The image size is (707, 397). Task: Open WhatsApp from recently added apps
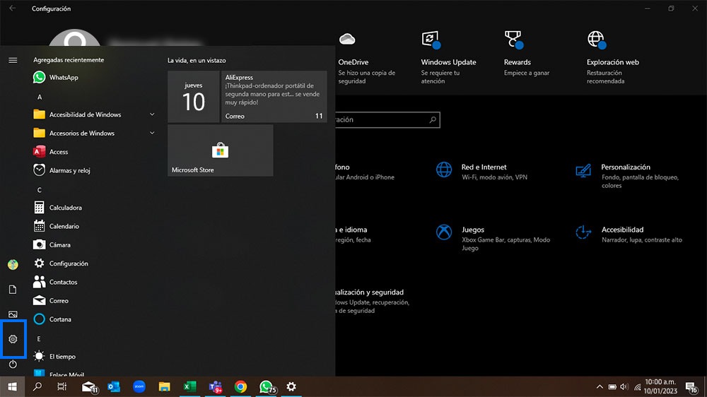pyautogui.click(x=63, y=78)
